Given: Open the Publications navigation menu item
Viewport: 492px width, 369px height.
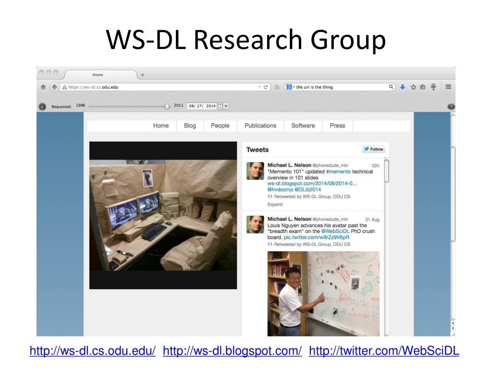Looking at the screenshot, I should tap(260, 125).
